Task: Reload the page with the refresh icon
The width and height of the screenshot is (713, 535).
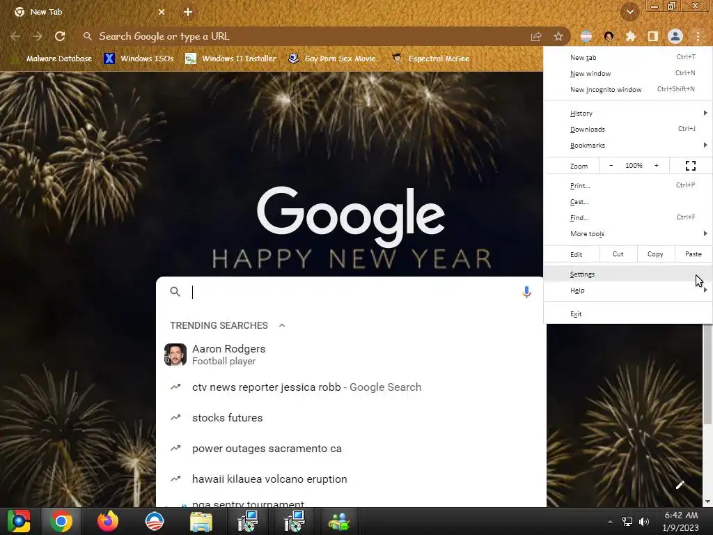Action: pos(60,36)
